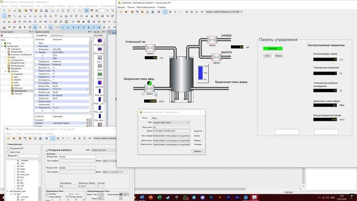Select Truts.pnl in GEDI project tree
The image size is (357, 201).
point(18,93)
